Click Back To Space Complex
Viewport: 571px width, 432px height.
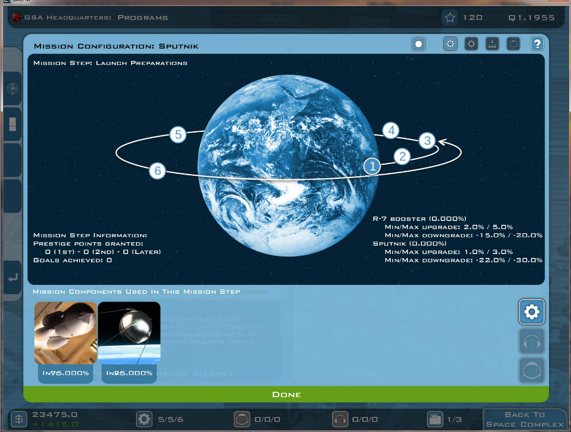tap(525, 420)
